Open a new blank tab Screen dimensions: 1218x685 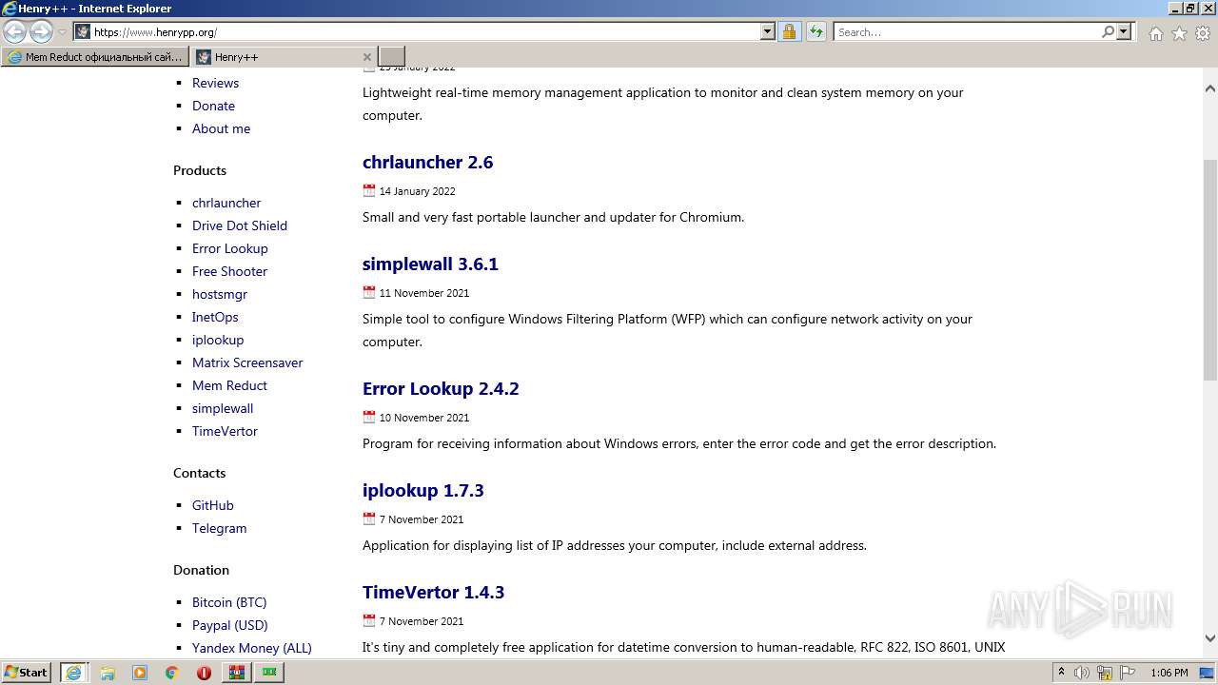pos(392,57)
